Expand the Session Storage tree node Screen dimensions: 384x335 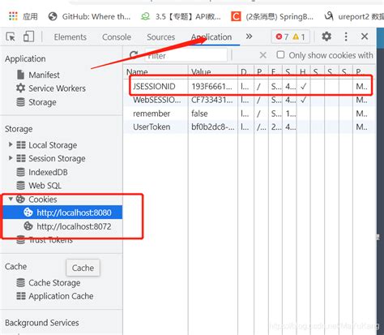click(11, 157)
